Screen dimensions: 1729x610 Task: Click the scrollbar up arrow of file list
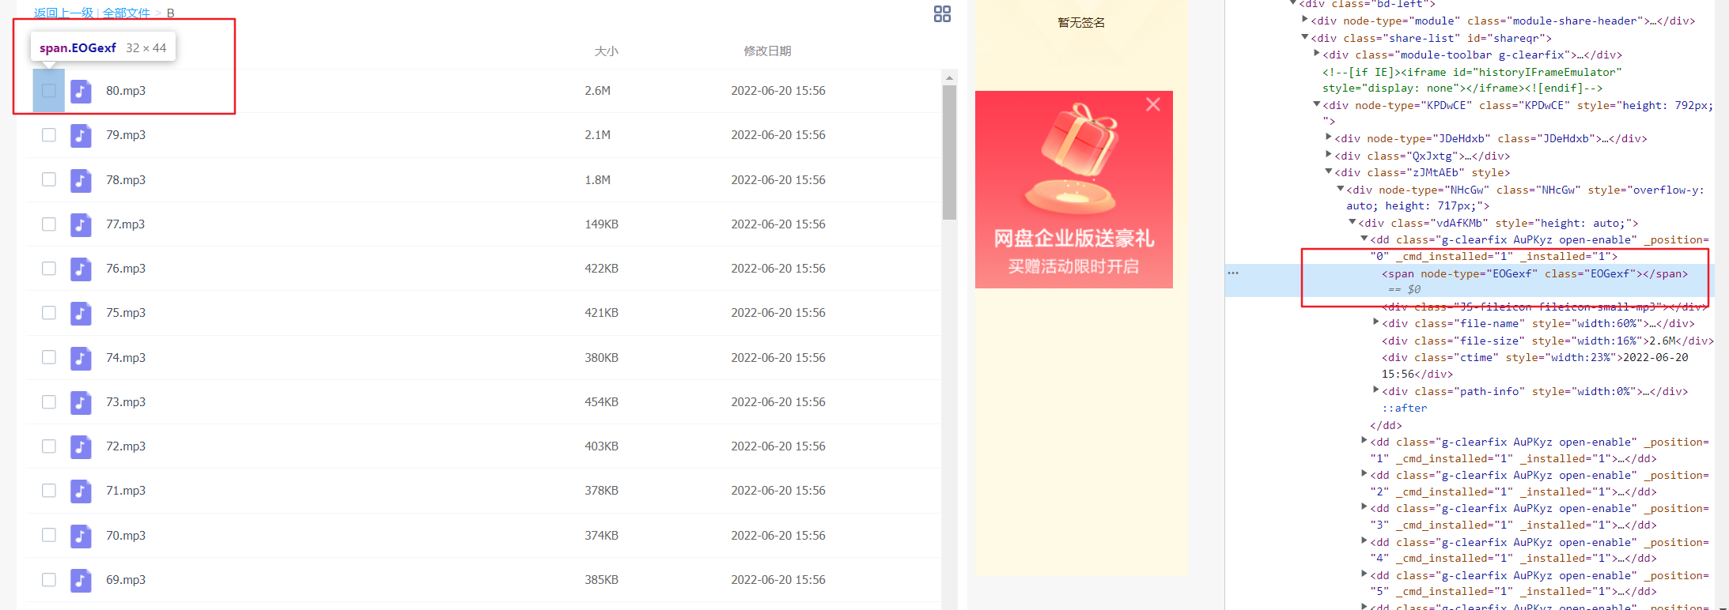[x=950, y=77]
